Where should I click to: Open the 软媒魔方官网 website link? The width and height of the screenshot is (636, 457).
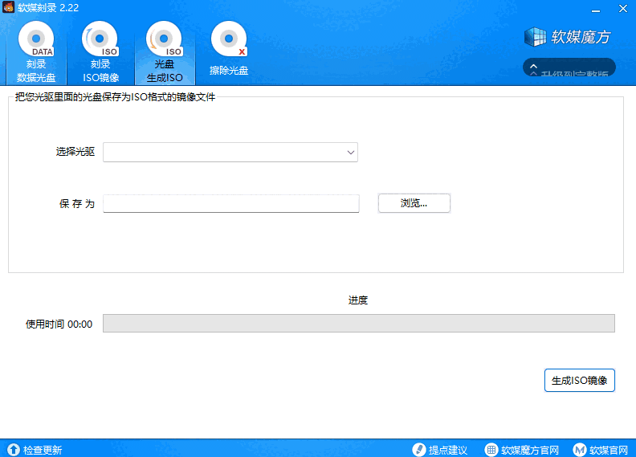(x=530, y=450)
